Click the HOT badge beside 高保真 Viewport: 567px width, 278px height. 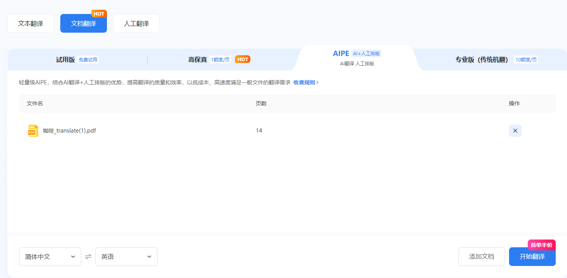pos(243,59)
